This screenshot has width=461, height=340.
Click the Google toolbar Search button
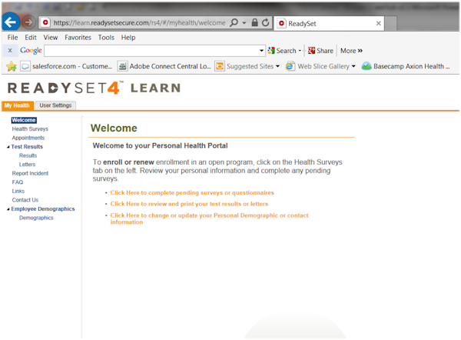(x=282, y=51)
